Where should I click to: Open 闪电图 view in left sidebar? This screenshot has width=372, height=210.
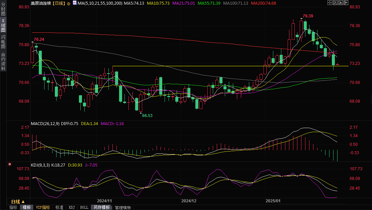(3, 41)
